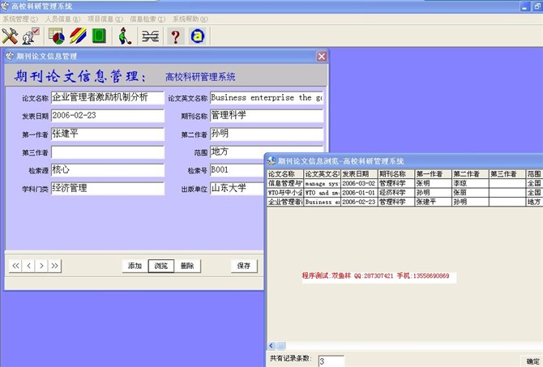Click the 保存 button

tap(244, 266)
